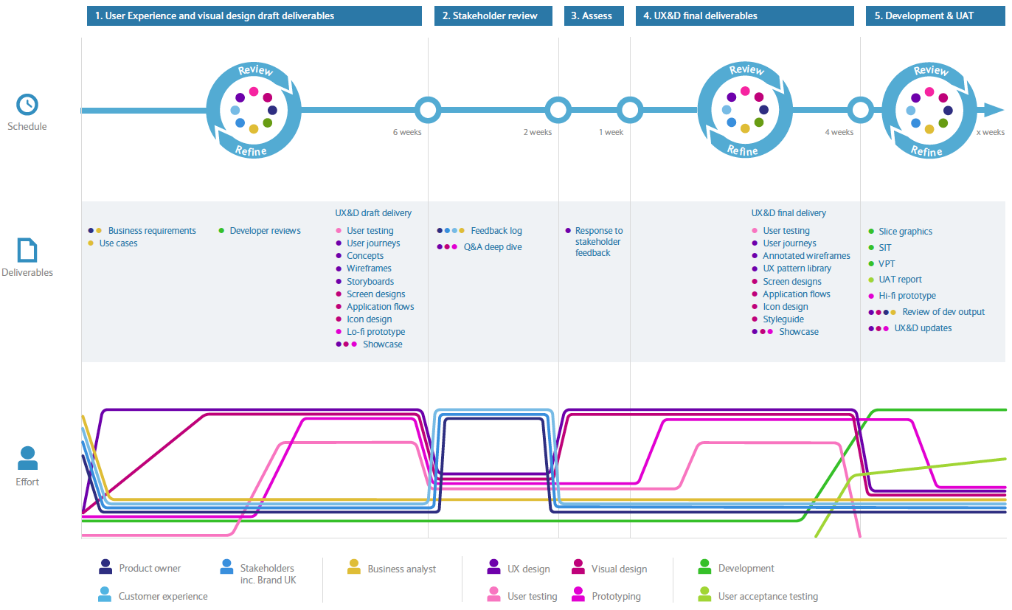
Task: Click the Schedule clock icon
Action: tap(27, 104)
